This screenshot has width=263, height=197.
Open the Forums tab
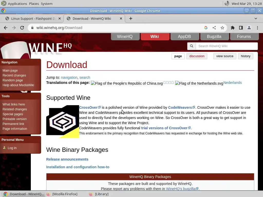tap(244, 36)
